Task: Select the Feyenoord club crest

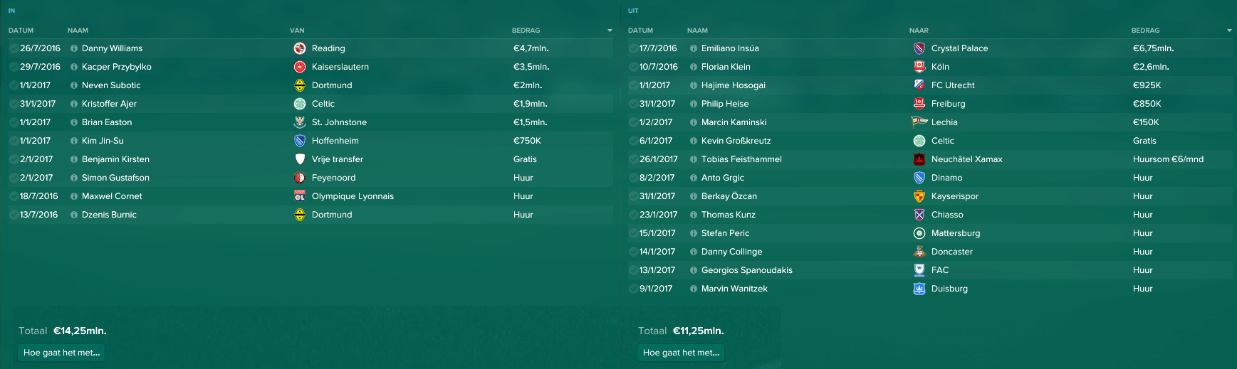Action: (300, 178)
